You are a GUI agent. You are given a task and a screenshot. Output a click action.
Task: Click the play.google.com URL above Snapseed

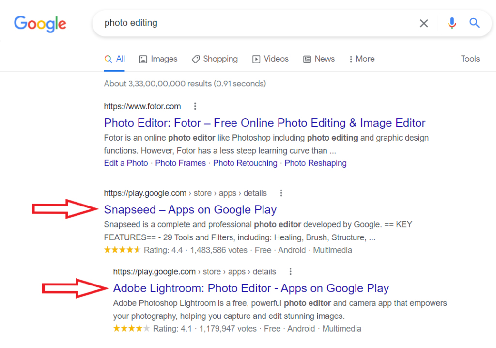pyautogui.click(x=185, y=193)
